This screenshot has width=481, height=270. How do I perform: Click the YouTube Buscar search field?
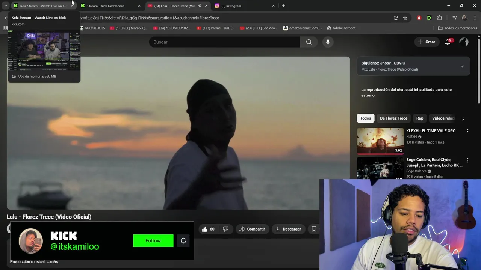(x=224, y=42)
